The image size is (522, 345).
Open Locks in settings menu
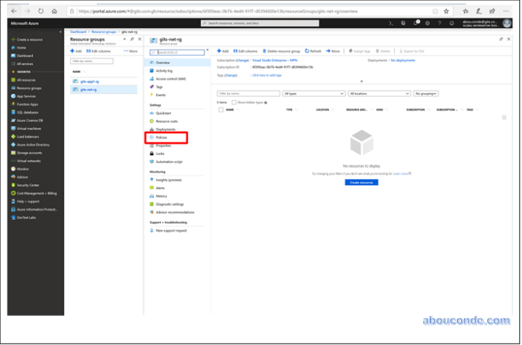[x=160, y=153]
